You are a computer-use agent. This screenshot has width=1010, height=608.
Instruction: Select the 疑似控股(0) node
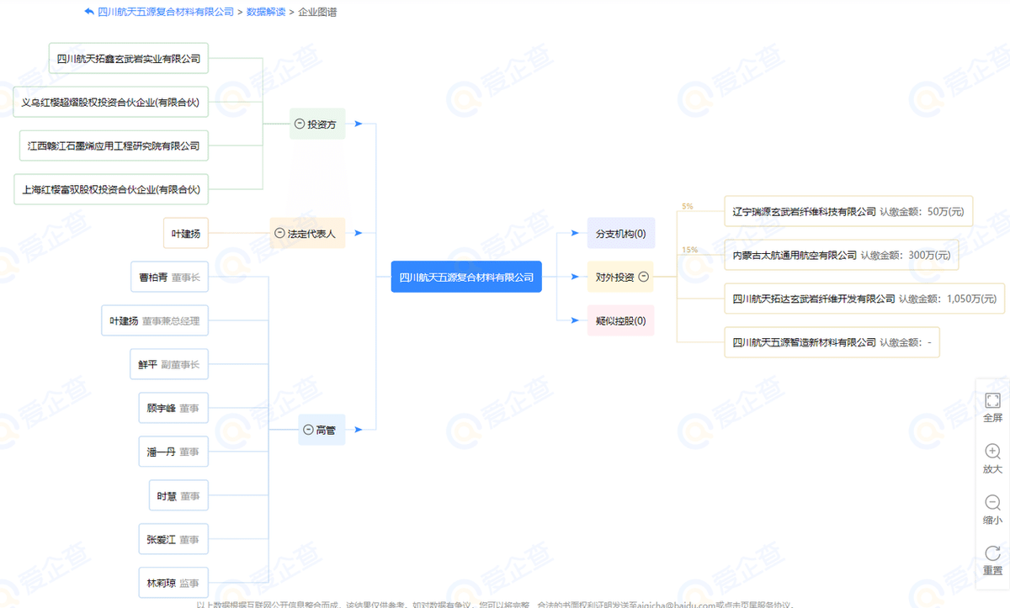[620, 320]
